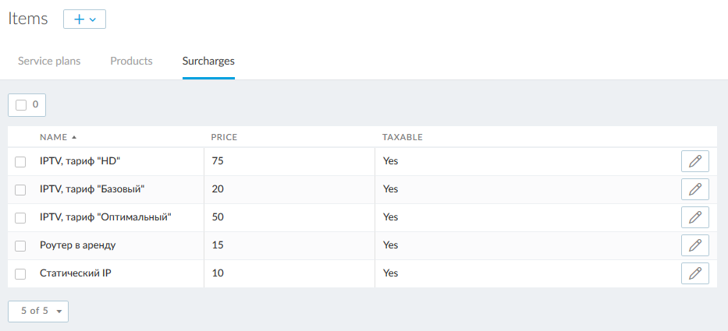Image resolution: width=728 pixels, height=331 pixels.
Task: Click the Taxable column header
Action: [402, 137]
